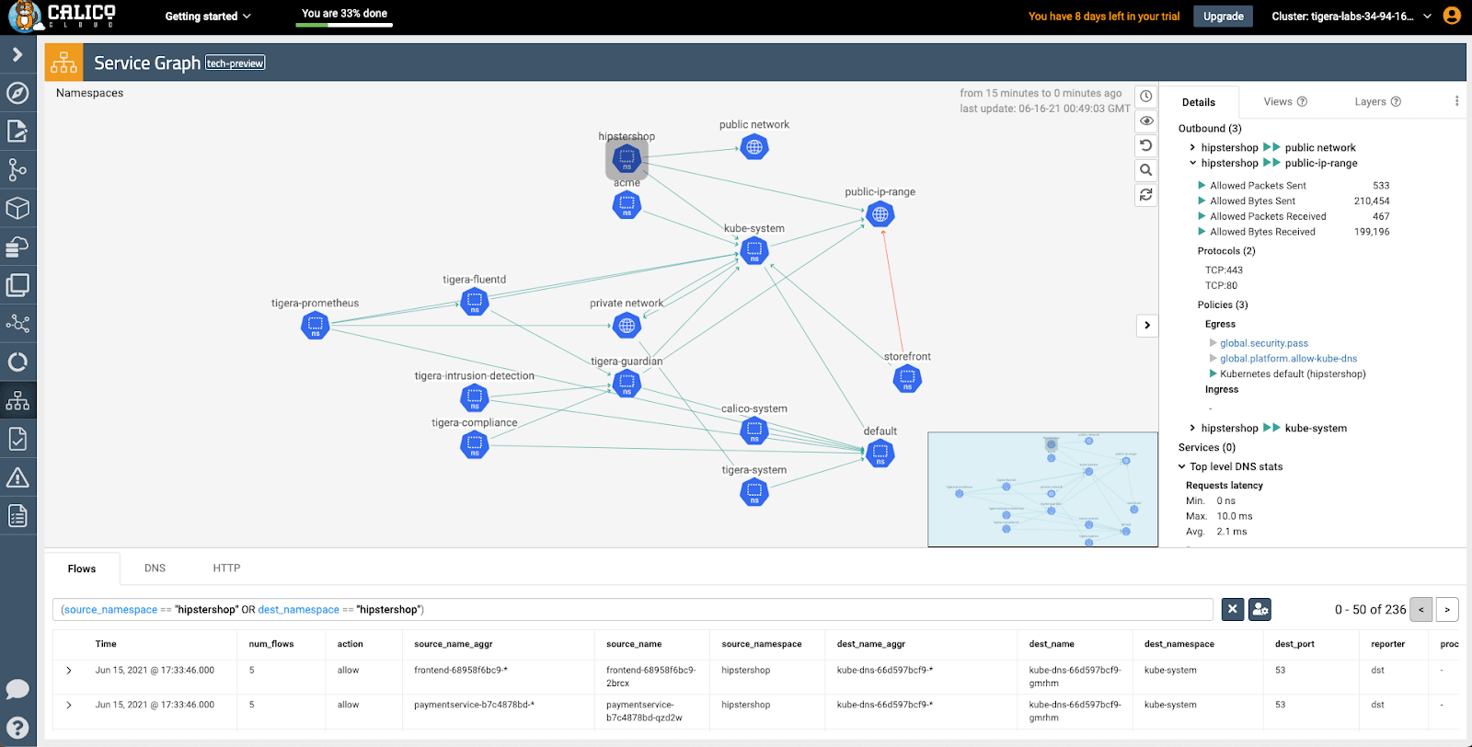
Task: Sort by dest_namespace column header
Action: coord(1179,644)
